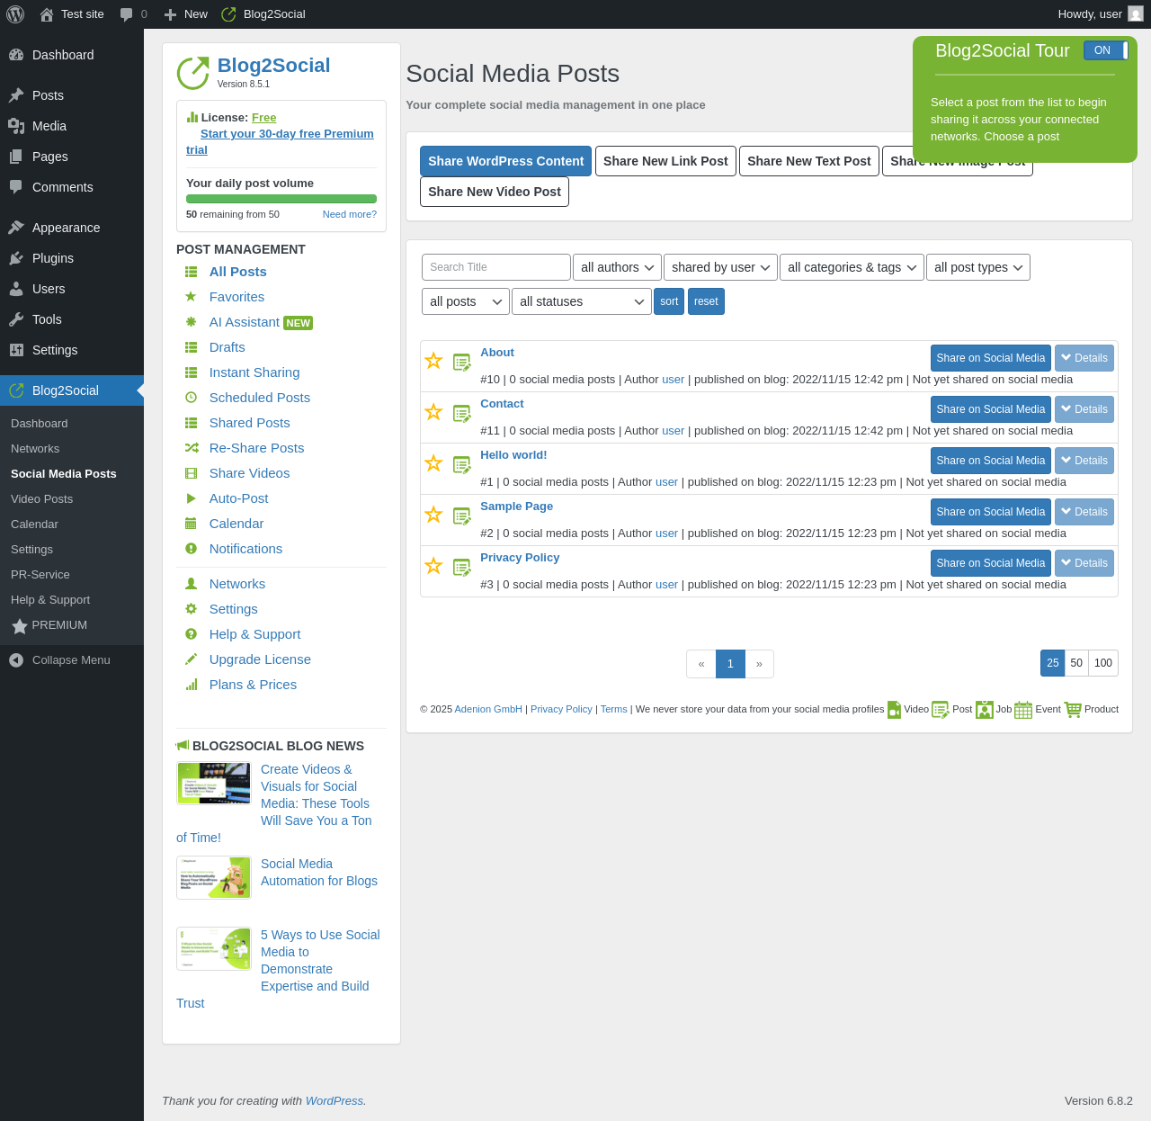This screenshot has height=1121, width=1151.
Task: Click the Blog2Social icon in admin bar
Action: [228, 14]
